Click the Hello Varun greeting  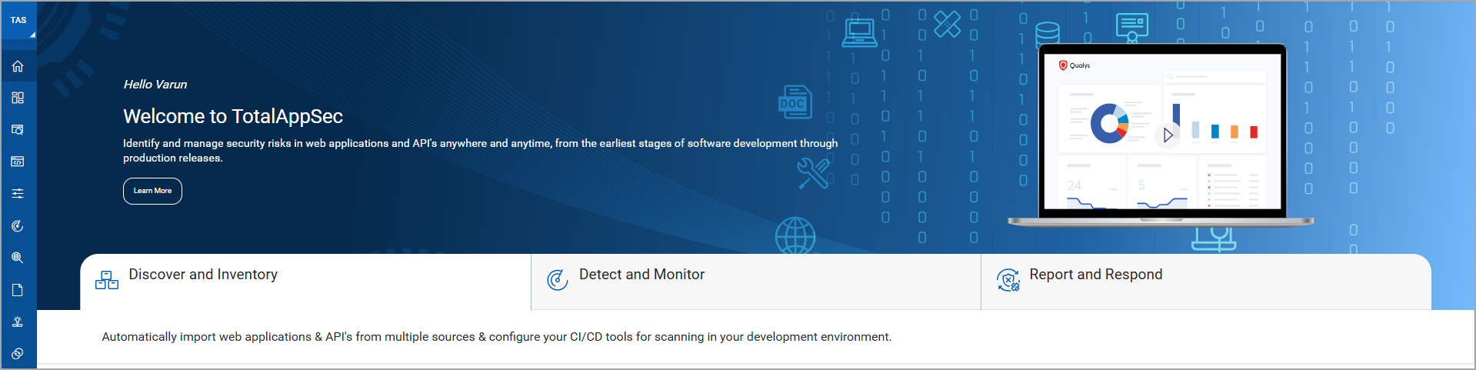[155, 85]
